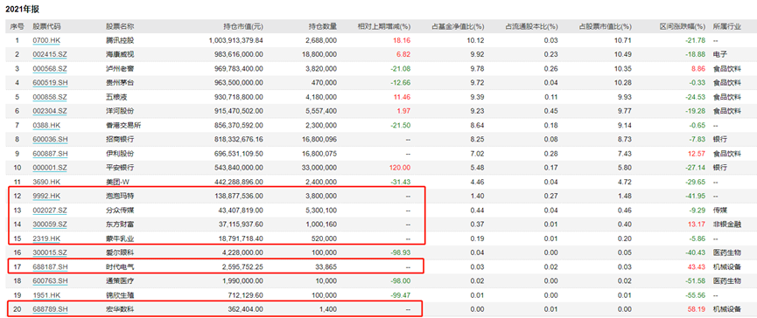The width and height of the screenshot is (757, 318).
Task: Open the 600519.SH stock code
Action: pos(50,83)
